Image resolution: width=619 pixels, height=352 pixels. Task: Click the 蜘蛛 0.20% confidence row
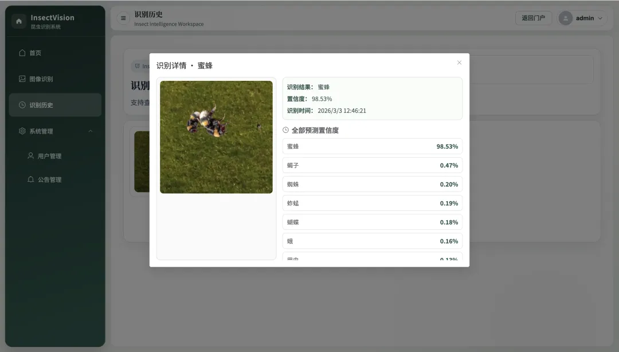tap(373, 185)
